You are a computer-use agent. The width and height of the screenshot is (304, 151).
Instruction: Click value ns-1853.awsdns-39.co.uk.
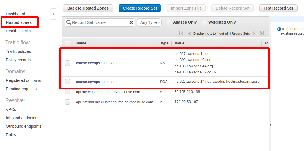tap(196, 72)
